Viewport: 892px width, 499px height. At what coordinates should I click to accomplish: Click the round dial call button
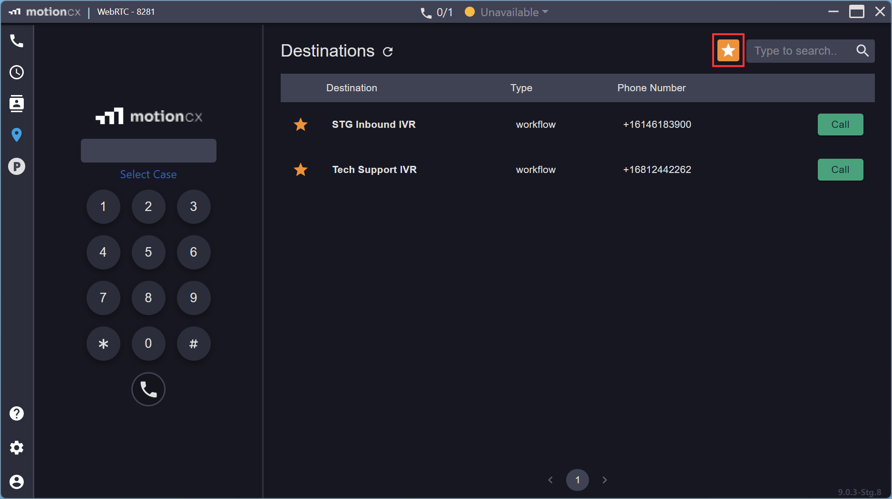click(148, 389)
